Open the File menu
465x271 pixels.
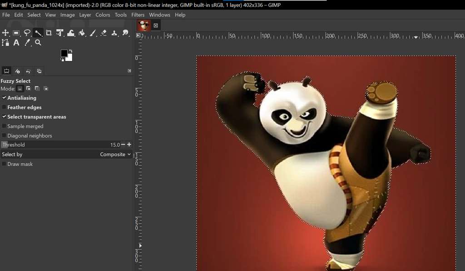click(6, 15)
